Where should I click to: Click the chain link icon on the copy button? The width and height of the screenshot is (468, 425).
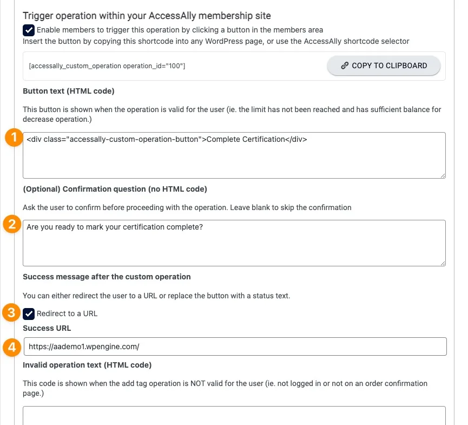coord(345,66)
